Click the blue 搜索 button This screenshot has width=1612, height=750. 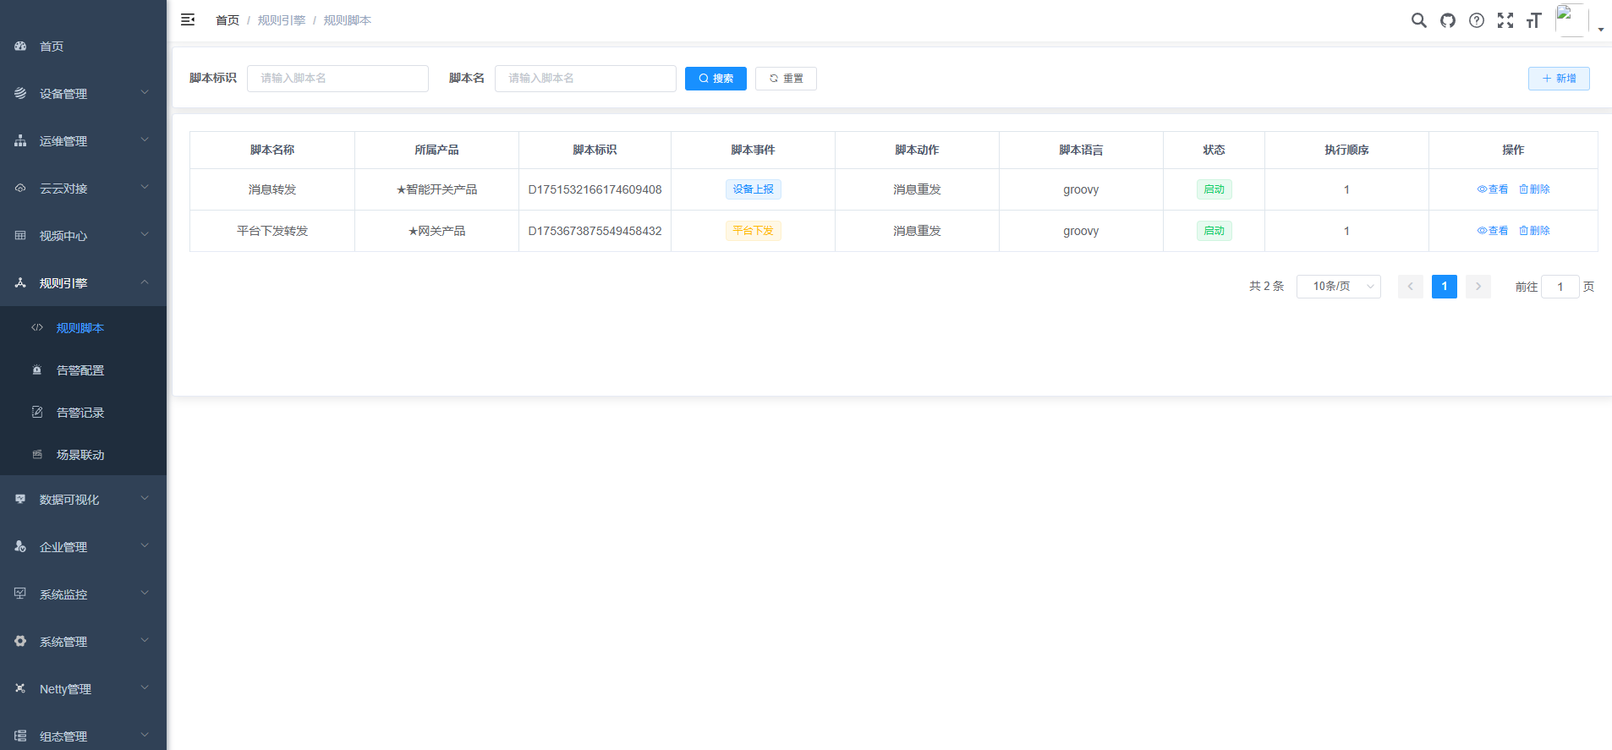pyautogui.click(x=716, y=79)
